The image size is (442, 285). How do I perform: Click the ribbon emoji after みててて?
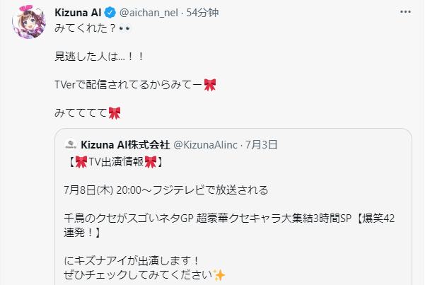[115, 112]
